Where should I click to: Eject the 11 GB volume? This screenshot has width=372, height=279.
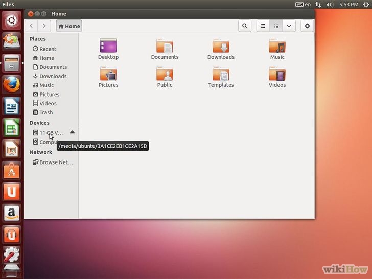[x=73, y=132]
